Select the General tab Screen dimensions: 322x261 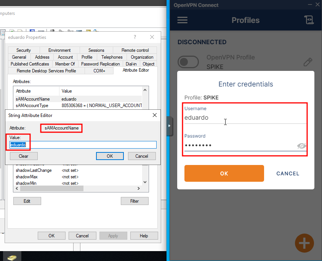(x=19, y=57)
